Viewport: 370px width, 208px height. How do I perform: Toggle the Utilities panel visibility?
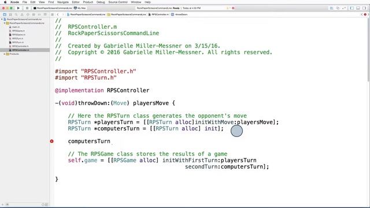364,8
